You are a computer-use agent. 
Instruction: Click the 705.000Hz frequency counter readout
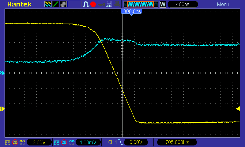[177, 142]
